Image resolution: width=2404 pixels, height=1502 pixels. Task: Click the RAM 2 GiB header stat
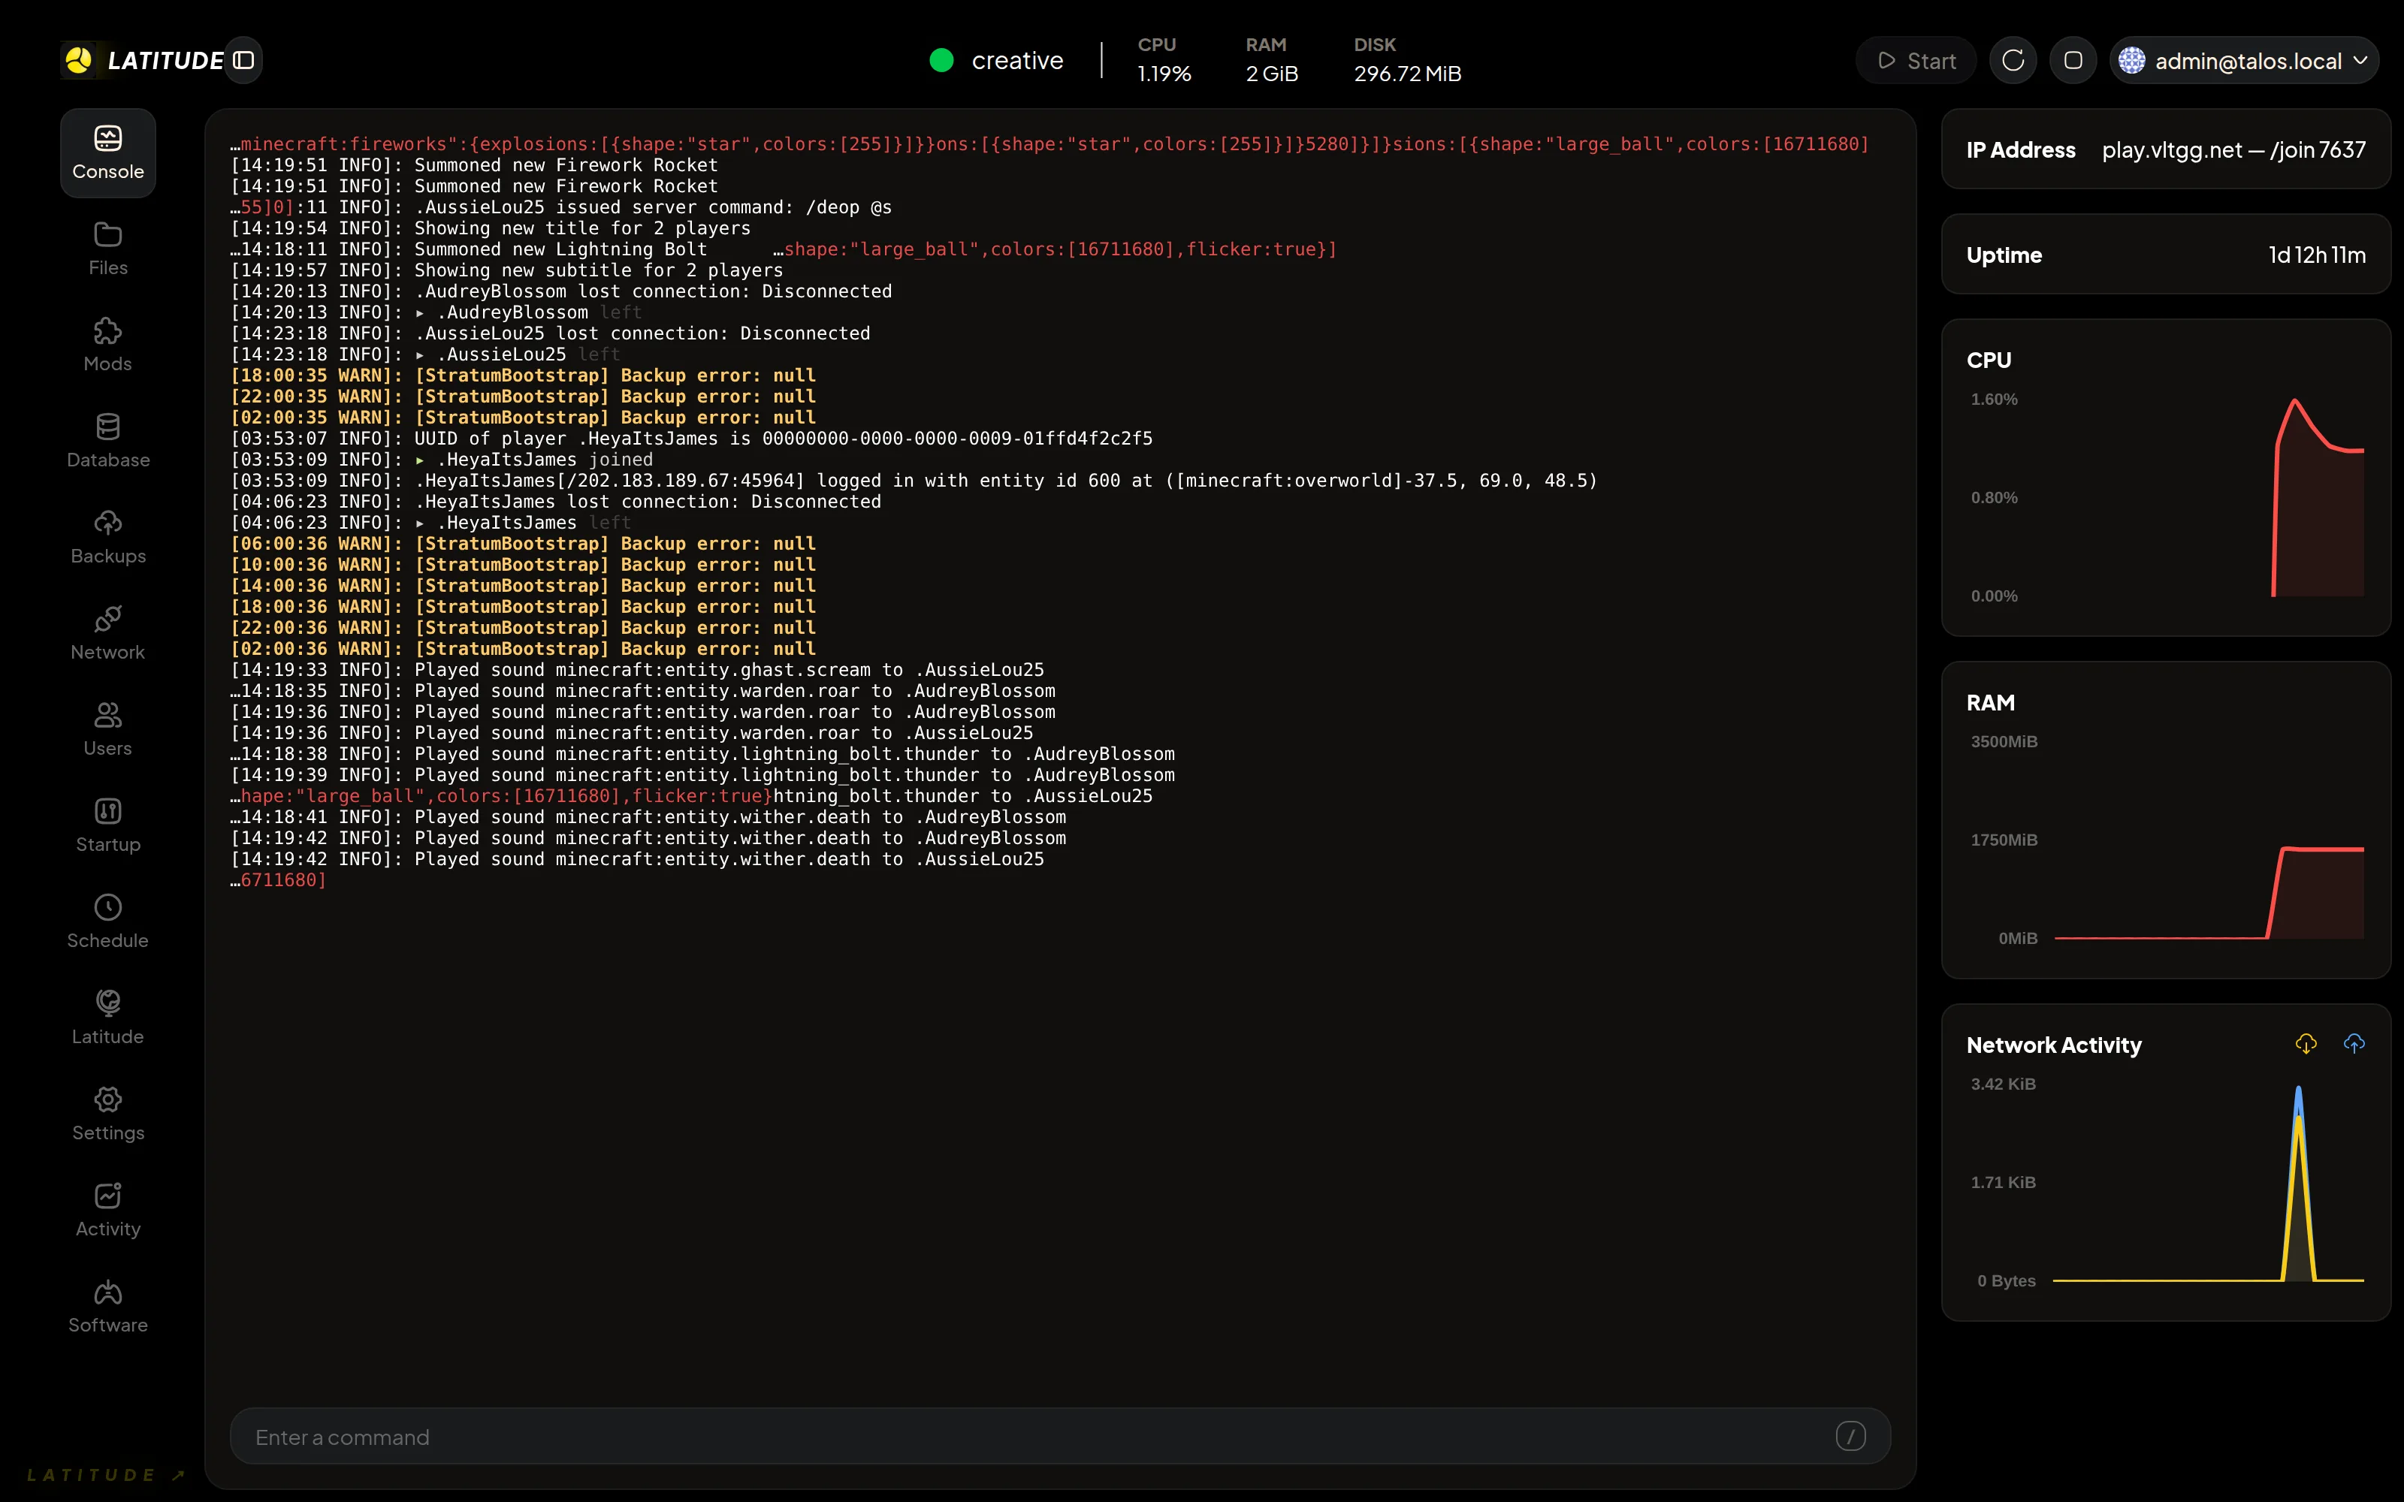pyautogui.click(x=1272, y=61)
